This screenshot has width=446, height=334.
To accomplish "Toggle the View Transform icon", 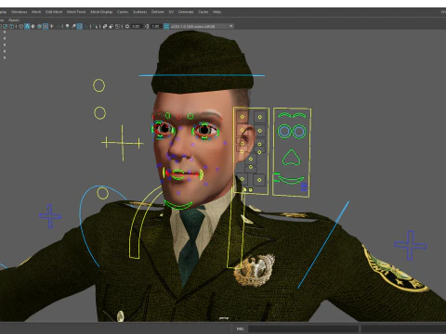I will 166,26.
